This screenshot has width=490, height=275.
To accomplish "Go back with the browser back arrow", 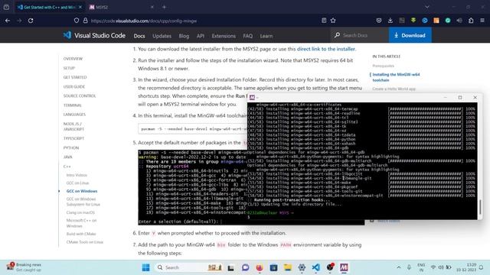I will (x=8, y=21).
